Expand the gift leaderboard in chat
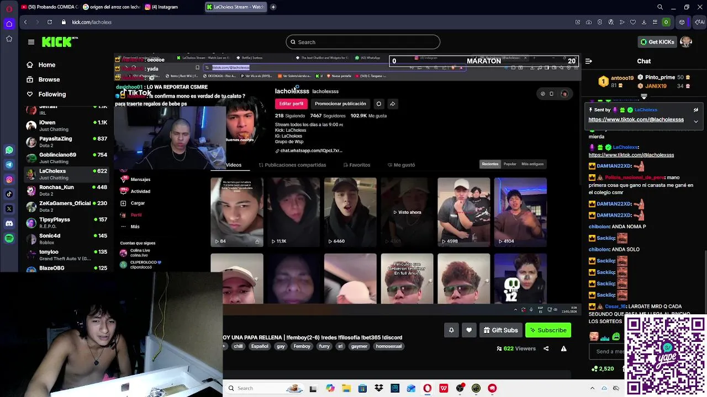Screen dimensions: 707x397 [x=643, y=96]
